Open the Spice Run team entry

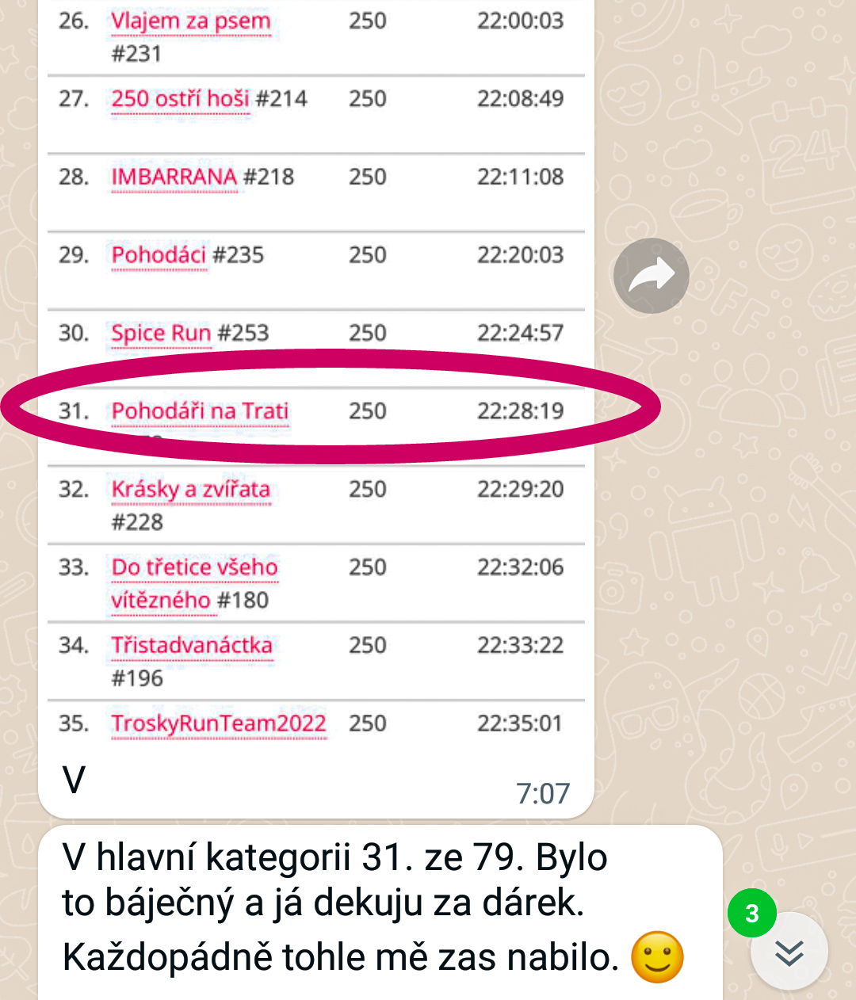[x=161, y=333]
